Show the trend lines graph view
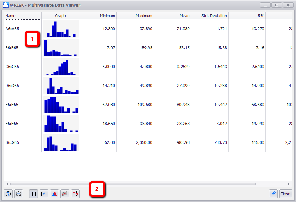 pos(65,194)
